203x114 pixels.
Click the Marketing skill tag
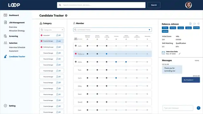pos(173,28)
